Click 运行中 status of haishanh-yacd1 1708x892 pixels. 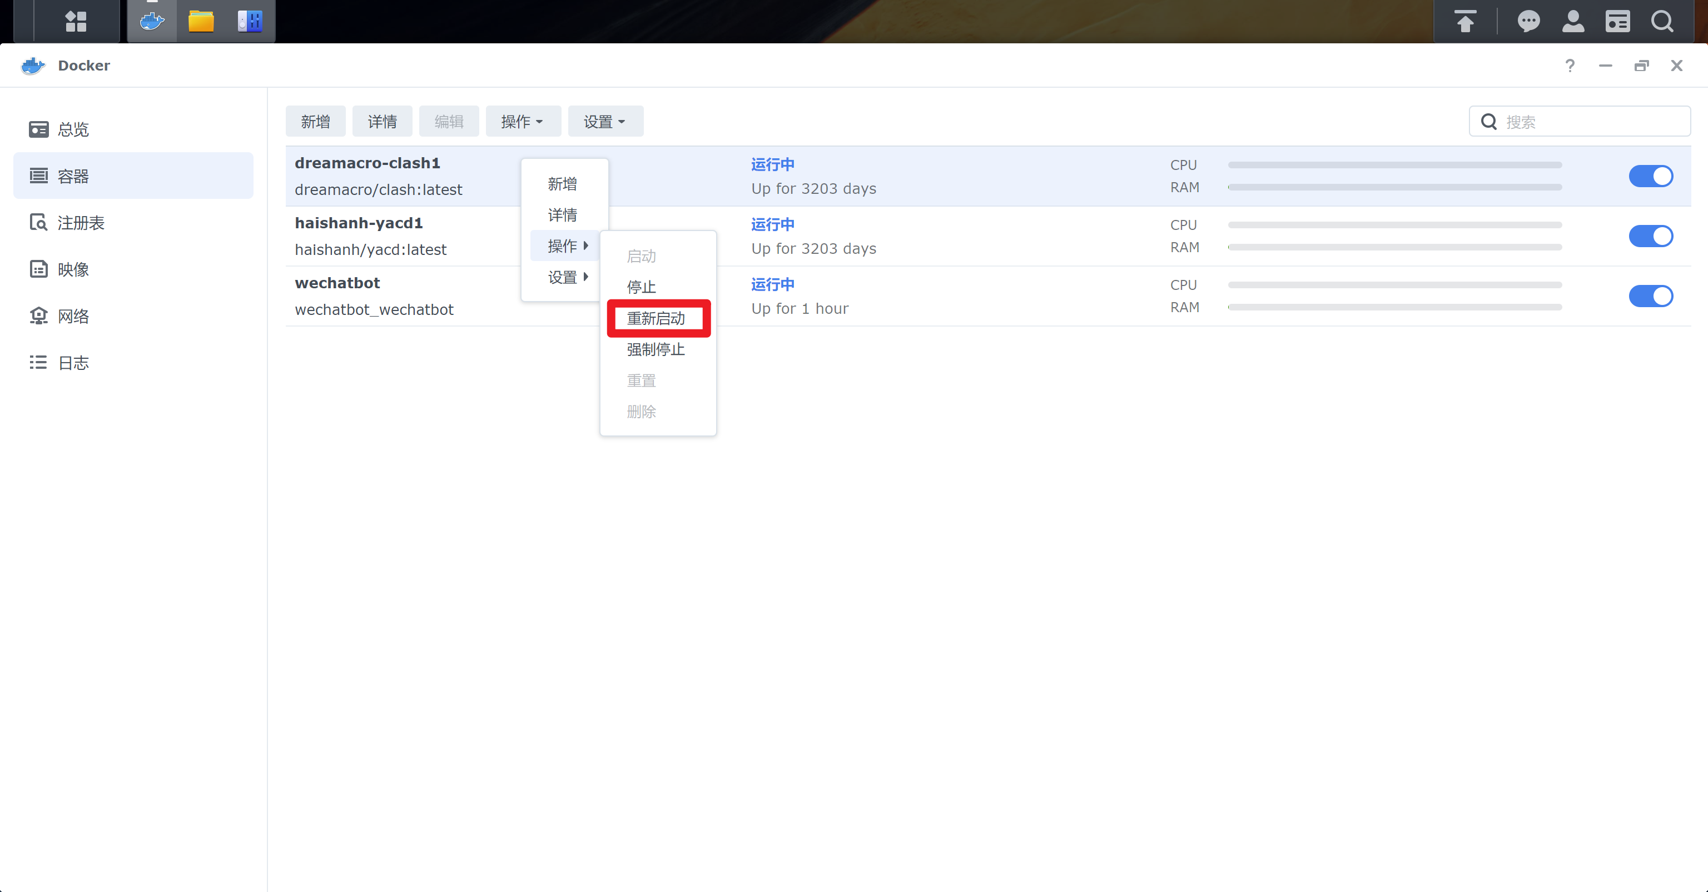tap(772, 224)
